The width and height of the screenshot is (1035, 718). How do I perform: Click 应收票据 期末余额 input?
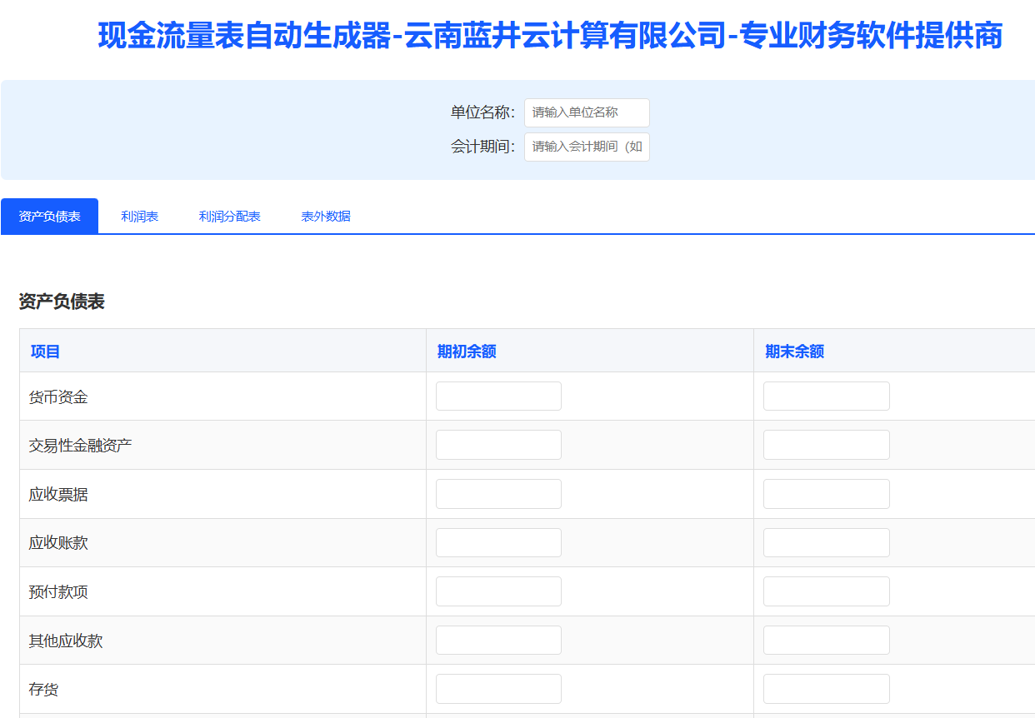pyautogui.click(x=826, y=494)
